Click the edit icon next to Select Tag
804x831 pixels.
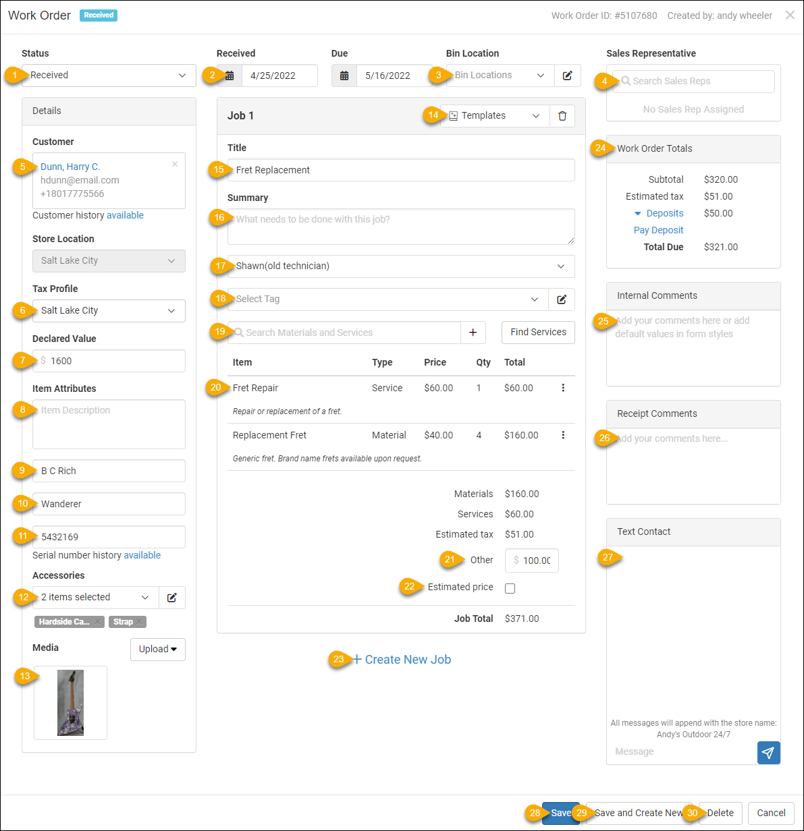pos(561,299)
